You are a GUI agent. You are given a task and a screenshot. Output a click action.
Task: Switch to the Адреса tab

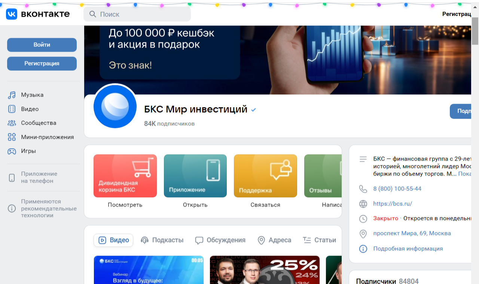274,240
